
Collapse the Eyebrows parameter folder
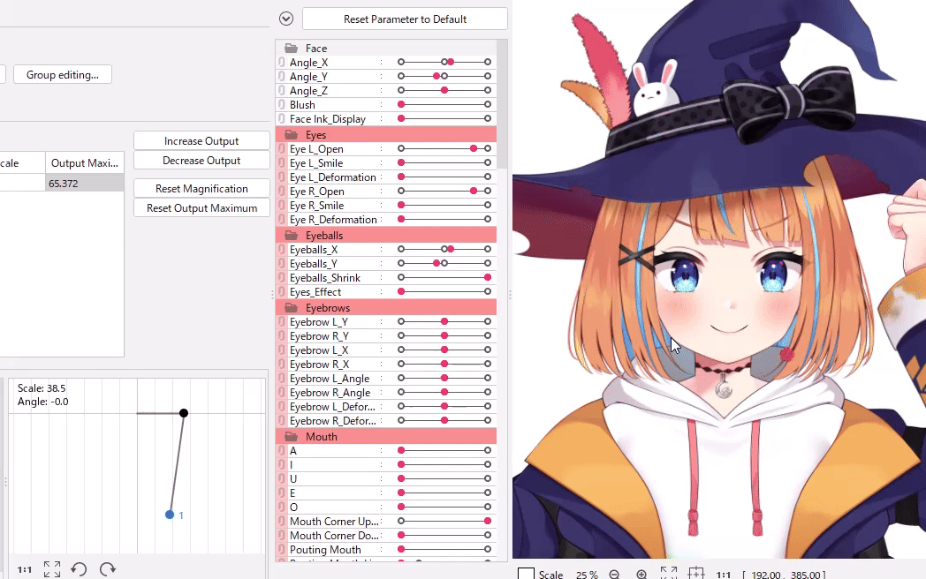292,308
